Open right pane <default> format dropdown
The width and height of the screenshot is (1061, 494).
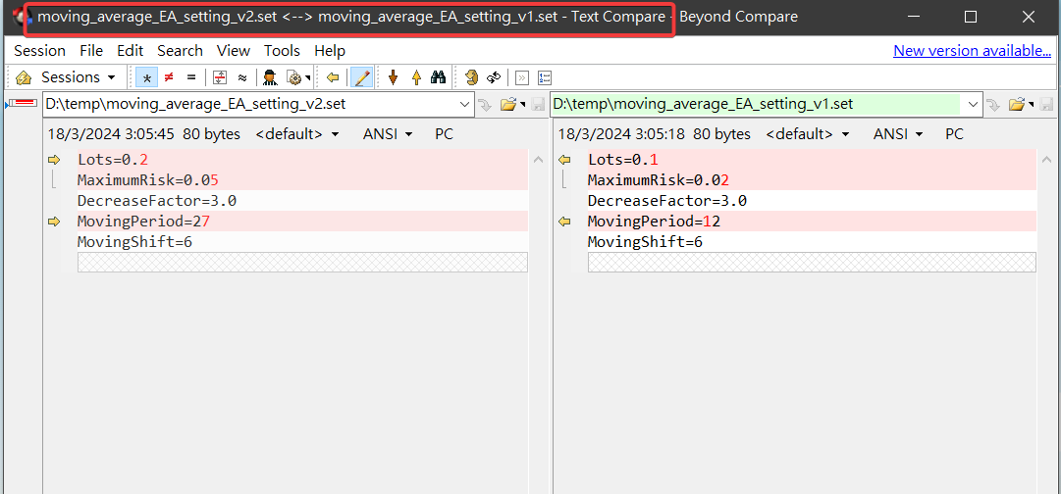(807, 134)
